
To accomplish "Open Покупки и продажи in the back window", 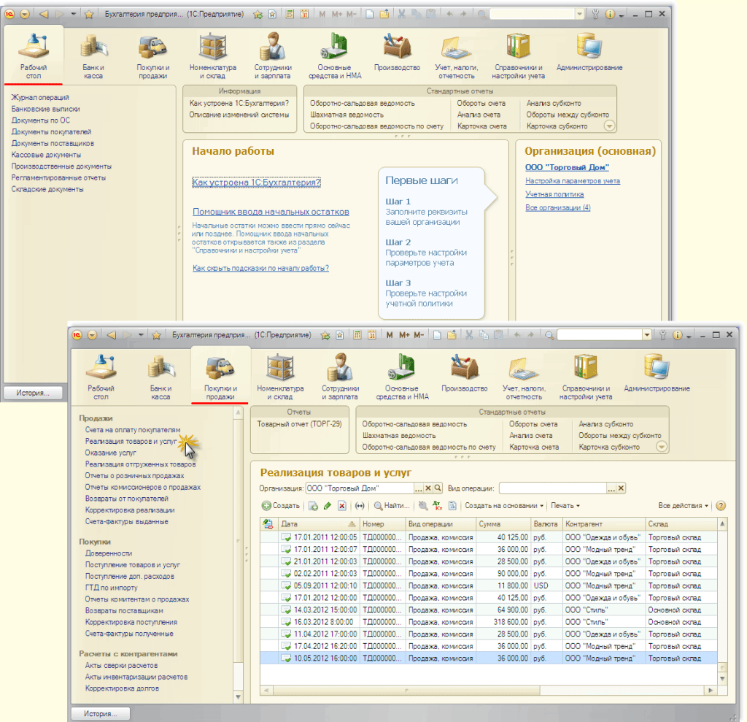I will (153, 55).
